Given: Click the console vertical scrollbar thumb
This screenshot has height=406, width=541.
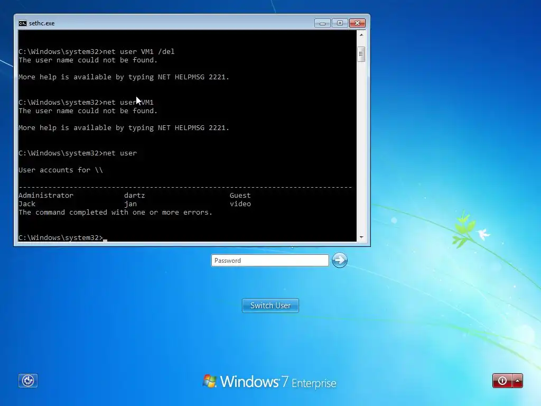Looking at the screenshot, I should click(x=361, y=54).
